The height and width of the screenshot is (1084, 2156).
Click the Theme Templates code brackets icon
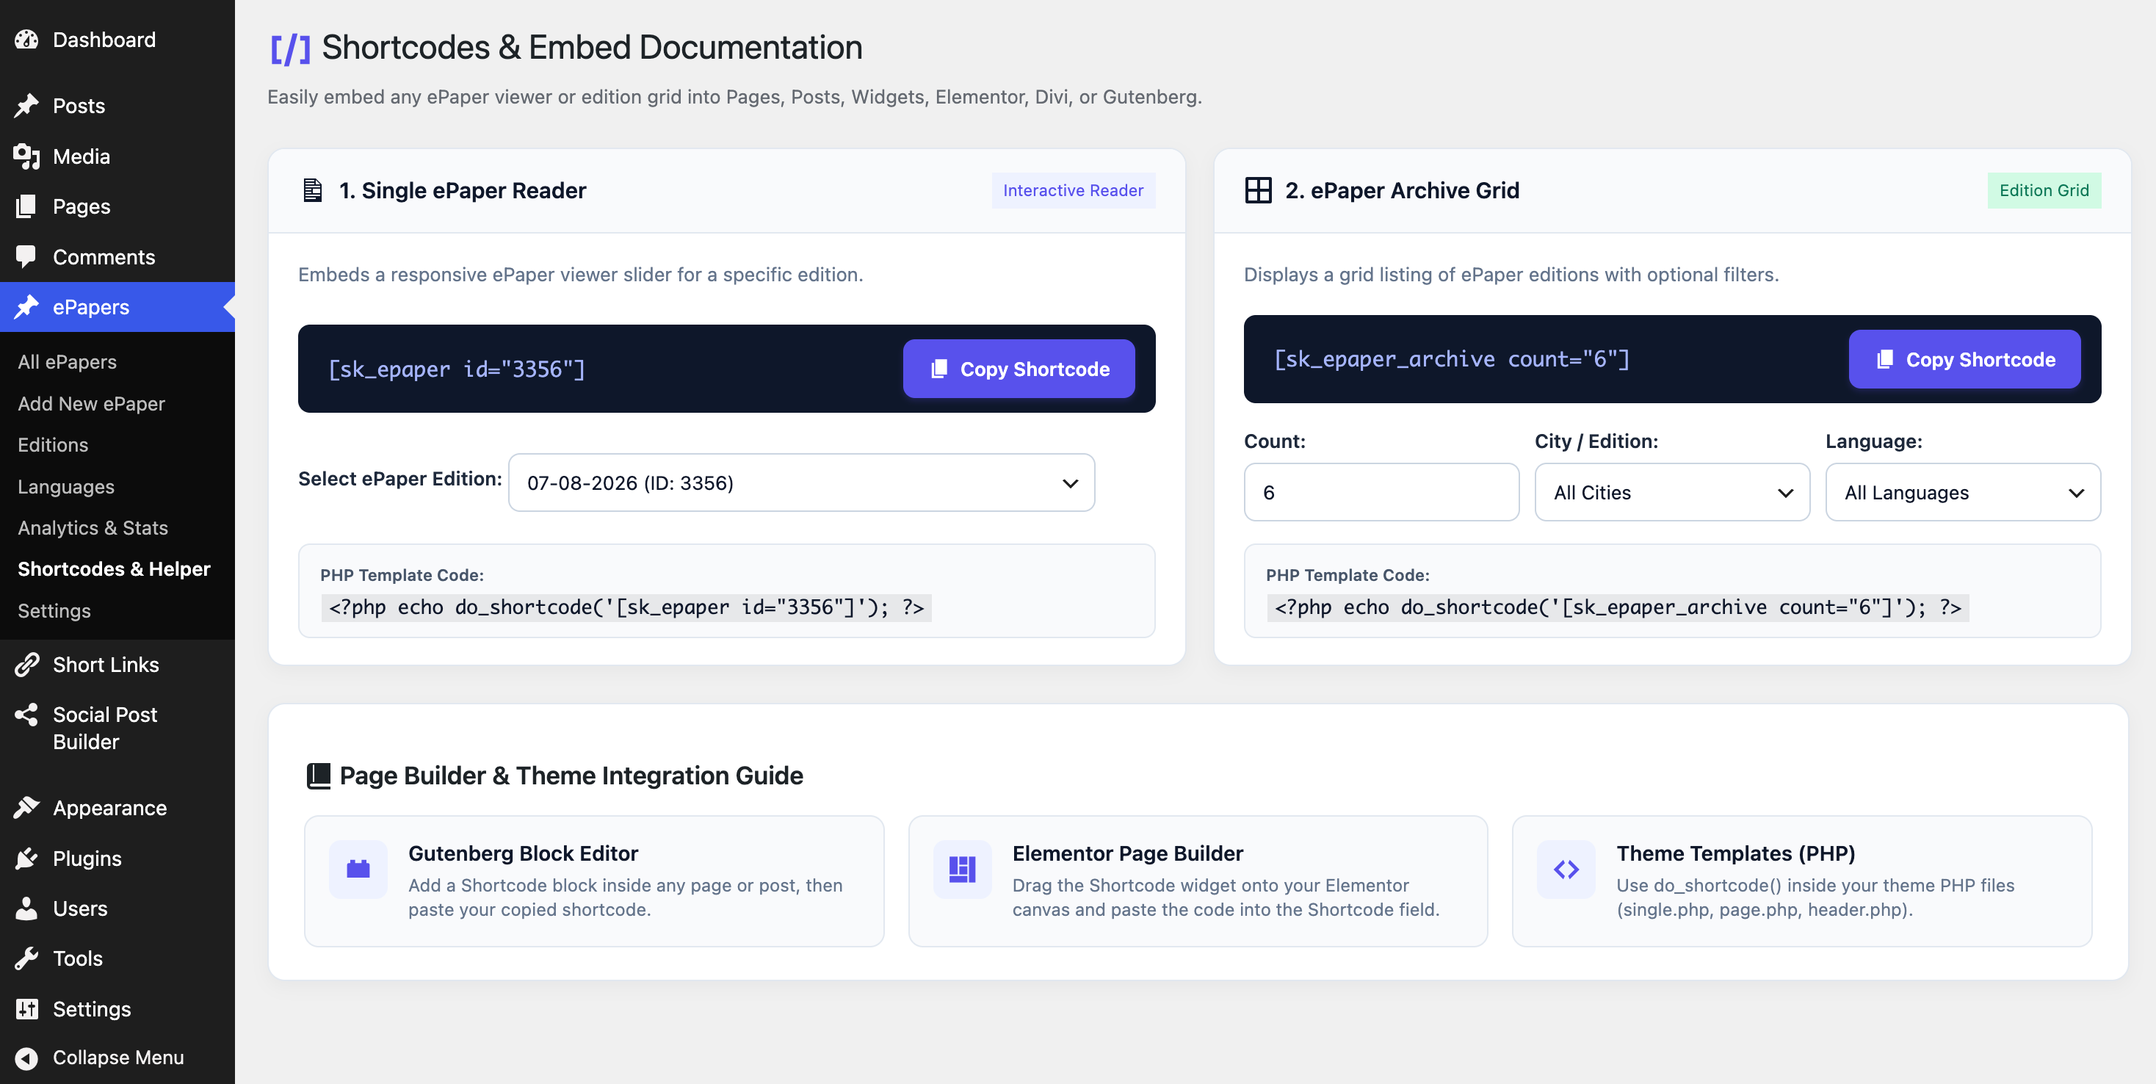coord(1566,870)
